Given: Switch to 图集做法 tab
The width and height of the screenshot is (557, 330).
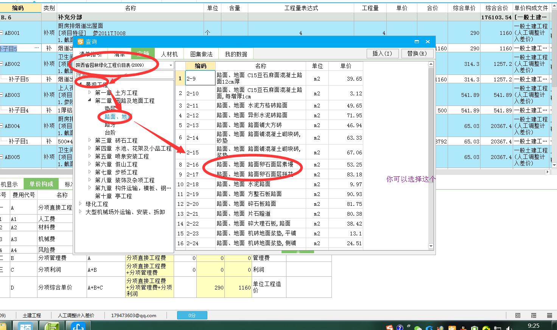Looking at the screenshot, I should (201, 54).
